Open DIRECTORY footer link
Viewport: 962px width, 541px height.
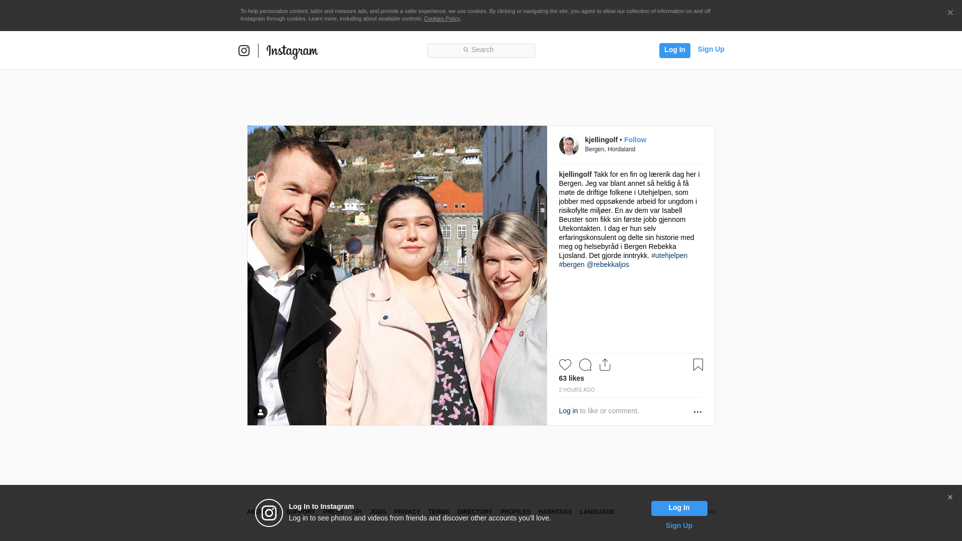coord(475,512)
